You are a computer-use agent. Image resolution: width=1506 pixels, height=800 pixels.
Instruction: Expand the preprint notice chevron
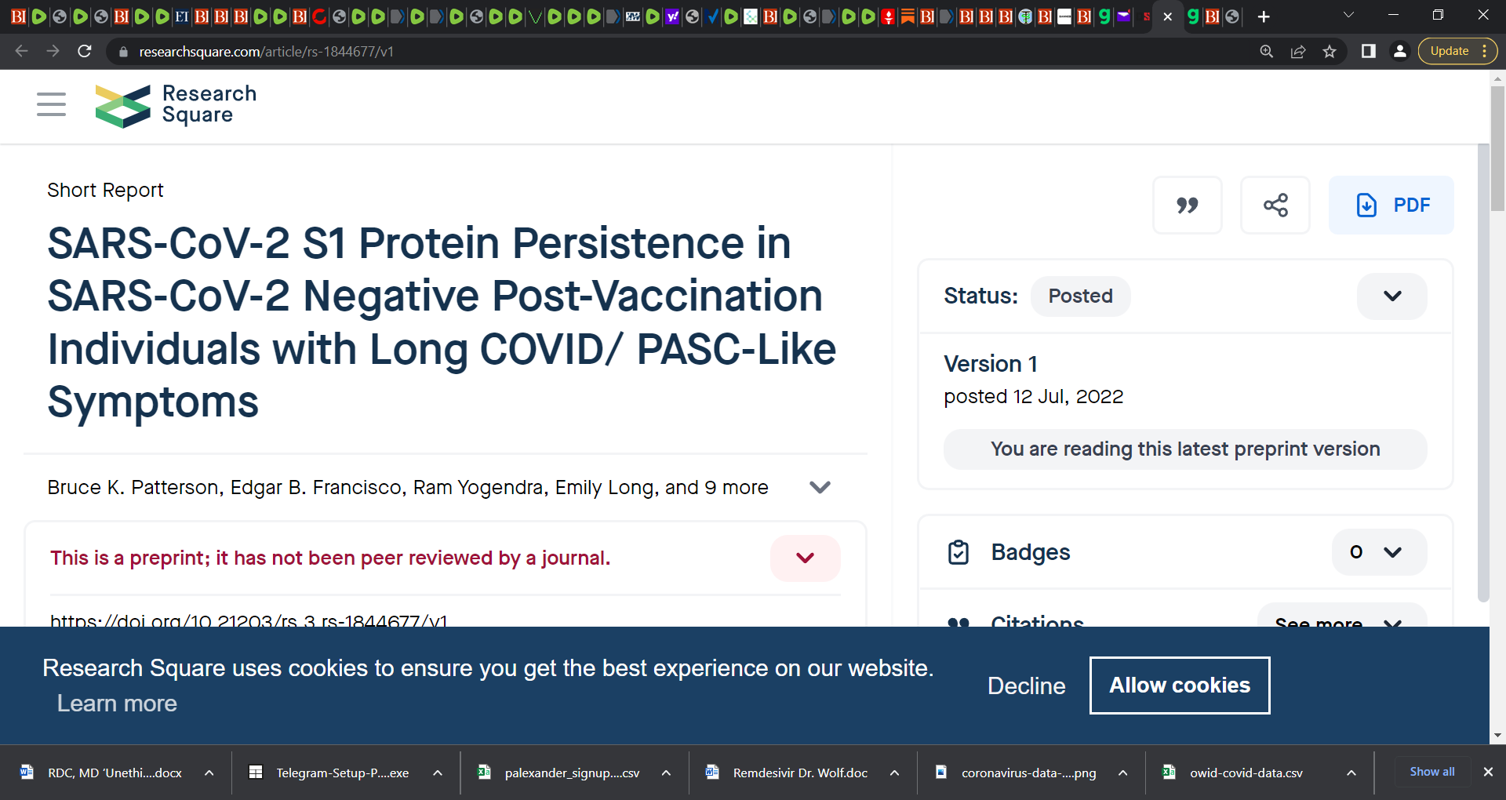tap(806, 558)
